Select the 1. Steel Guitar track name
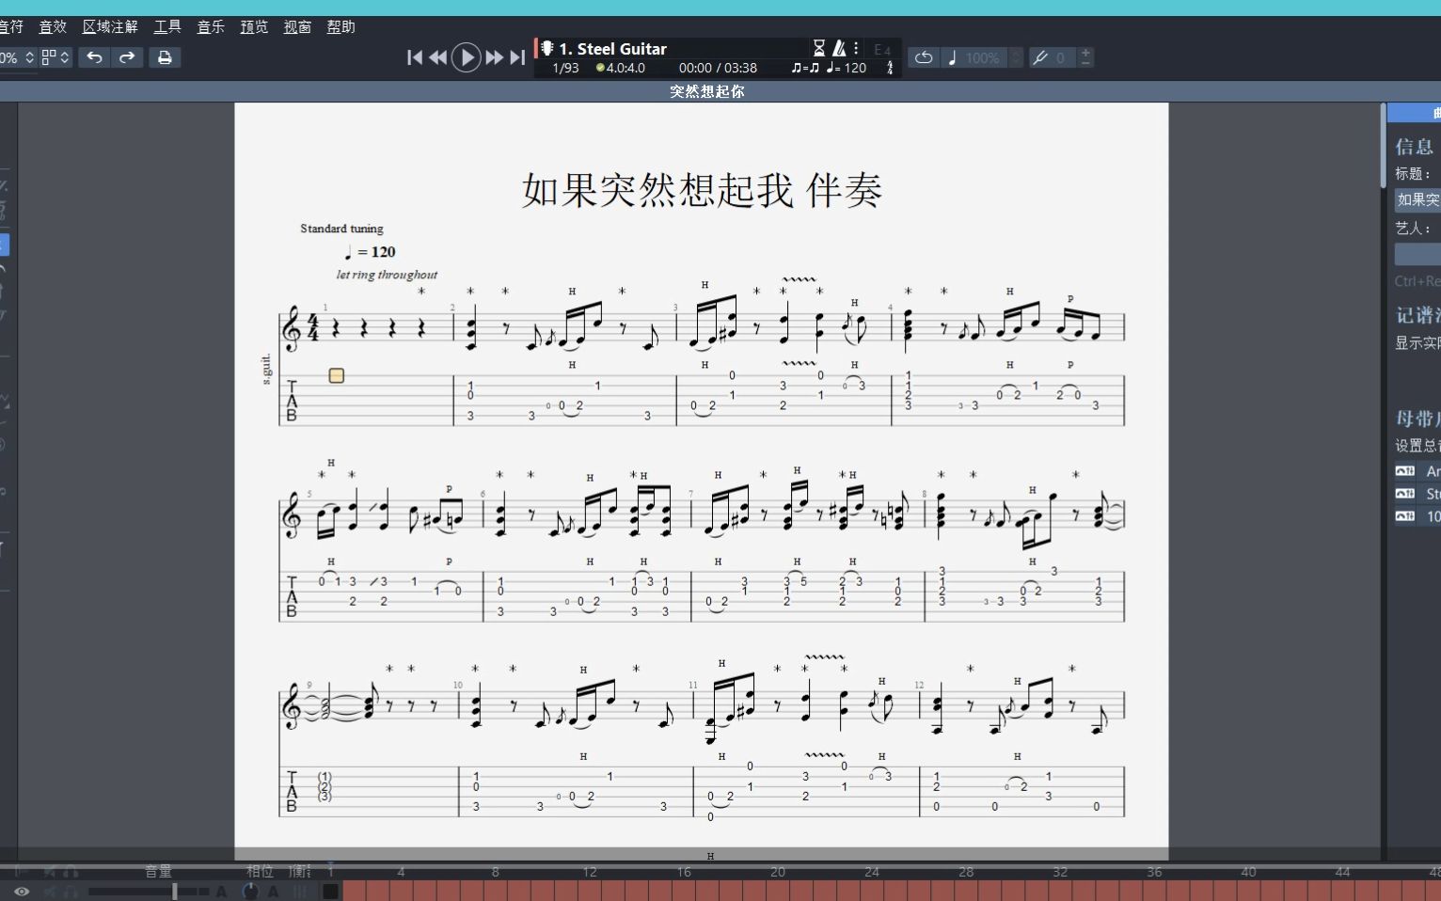Screen dimensions: 1441x901 (612, 49)
